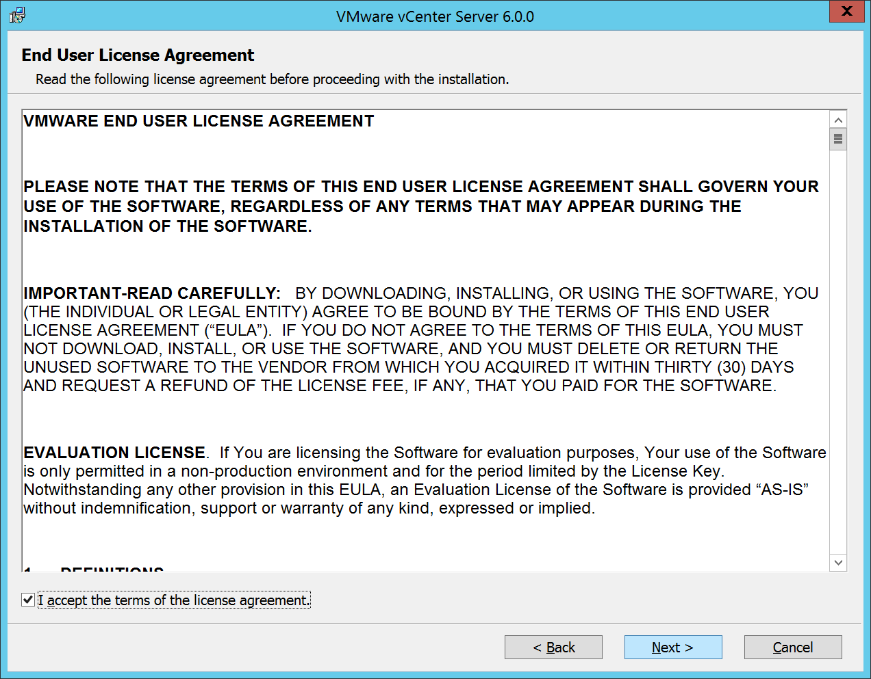
Task: Click the license scrollbar thumb
Action: (838, 139)
